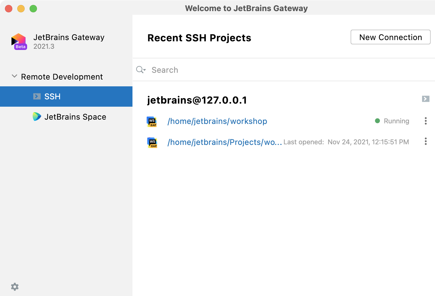Collapse the Remote Development section
Image resolution: width=435 pixels, height=296 pixels.
tap(14, 76)
